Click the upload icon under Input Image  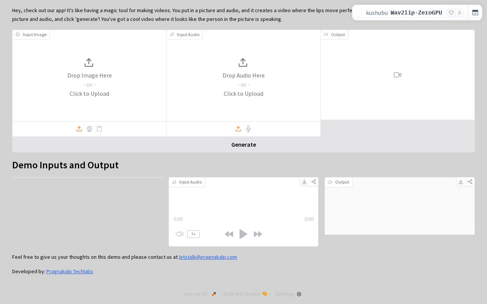(79, 129)
